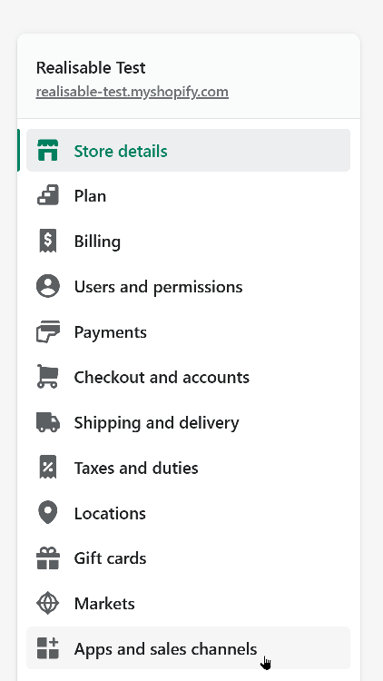
Task: Navigate to Shipping and delivery
Action: pyautogui.click(x=188, y=422)
